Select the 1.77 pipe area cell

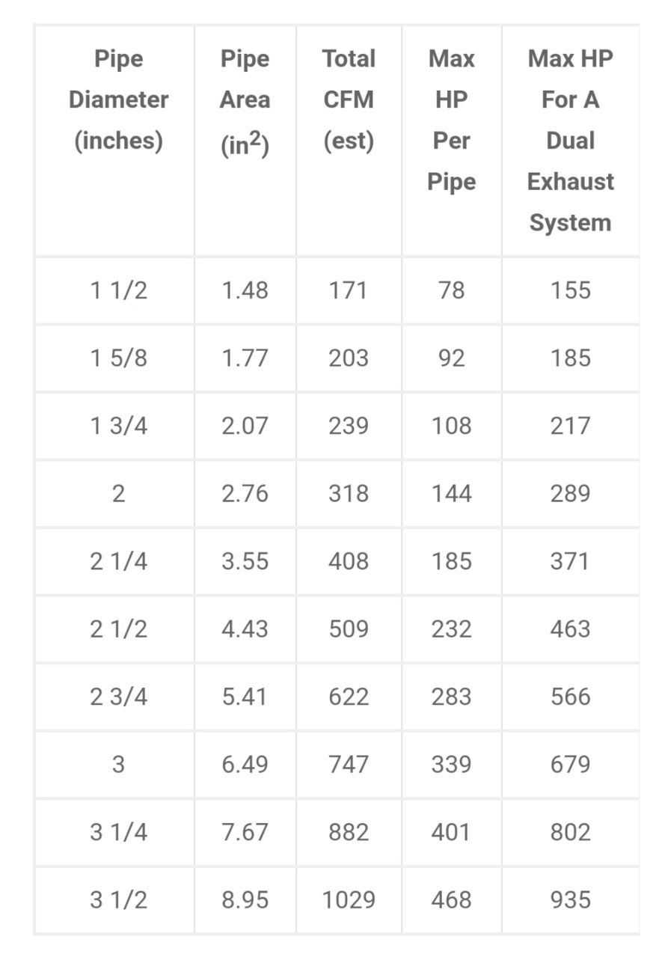(x=245, y=358)
